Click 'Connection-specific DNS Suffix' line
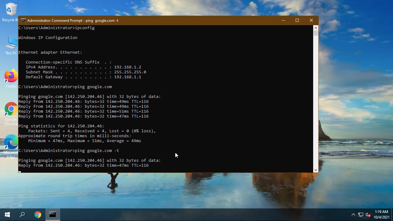The width and height of the screenshot is (393, 221). click(x=69, y=62)
